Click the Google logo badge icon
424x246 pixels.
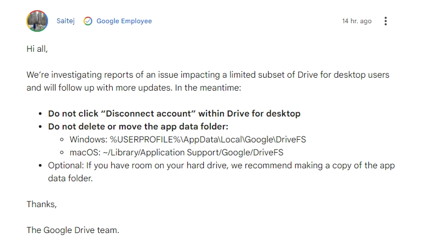click(88, 21)
